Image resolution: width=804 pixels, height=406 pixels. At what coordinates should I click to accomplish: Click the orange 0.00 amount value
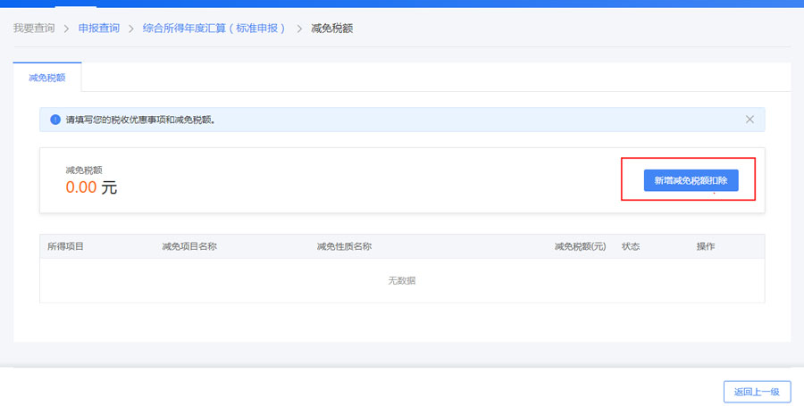coord(81,187)
